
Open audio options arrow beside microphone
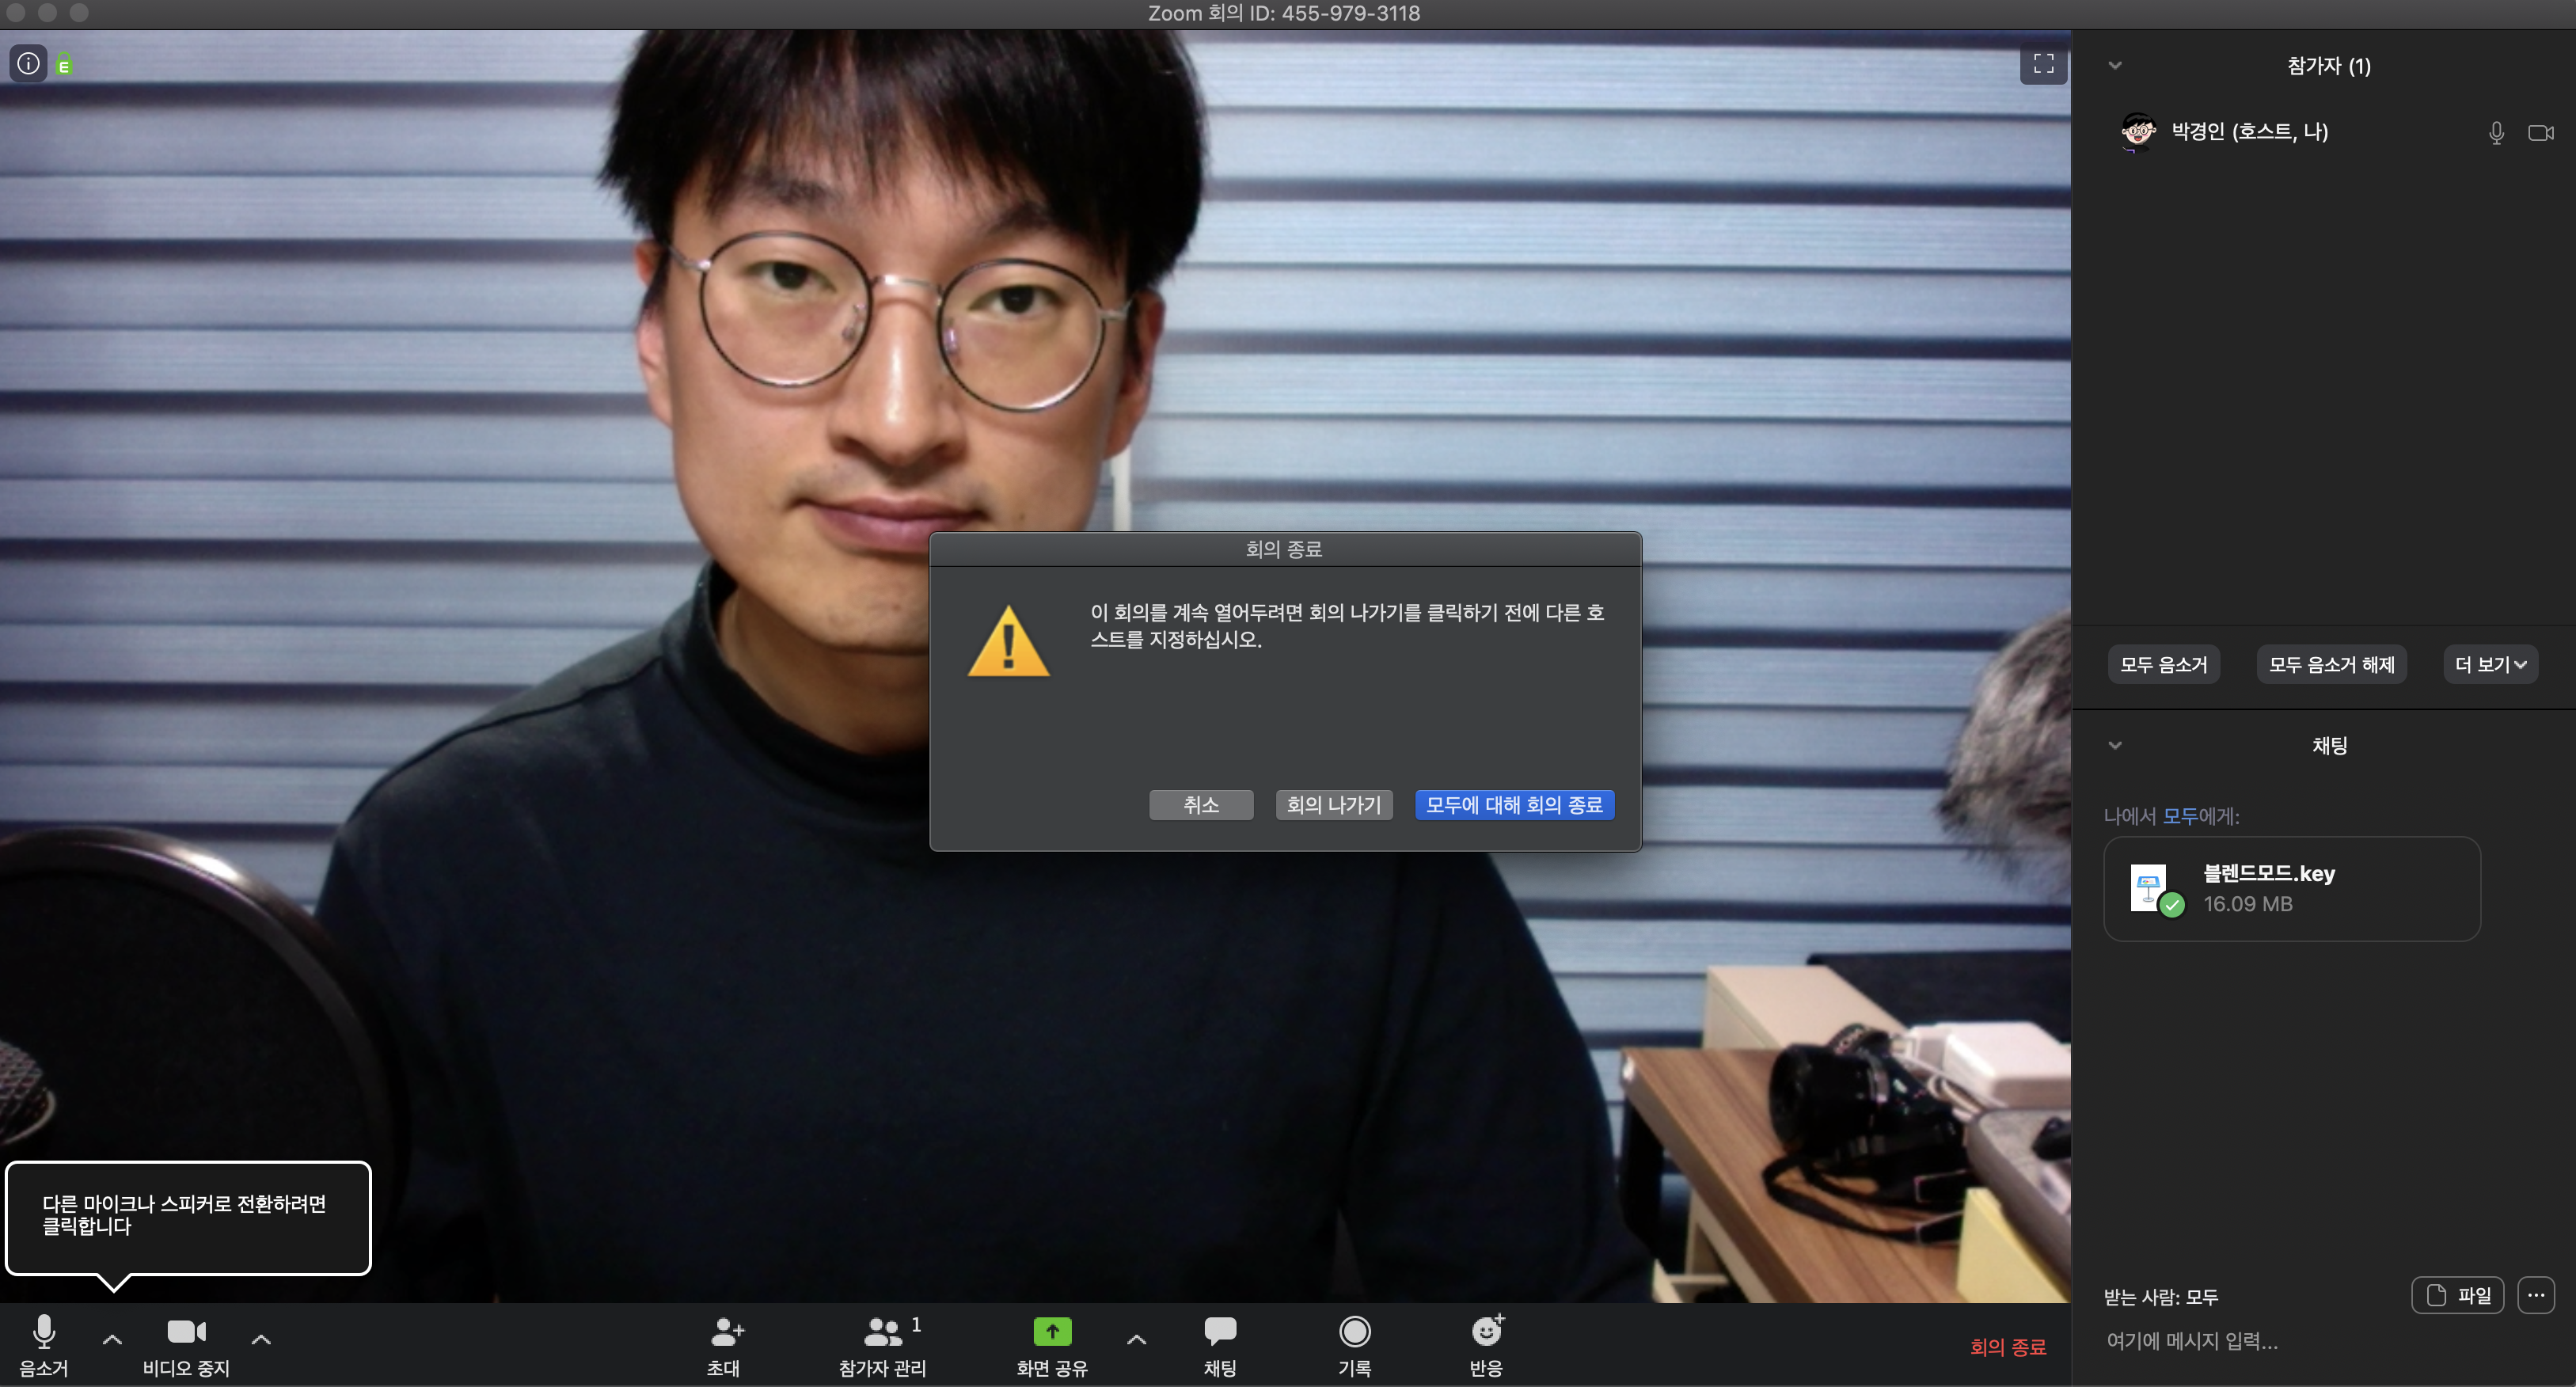point(112,1339)
